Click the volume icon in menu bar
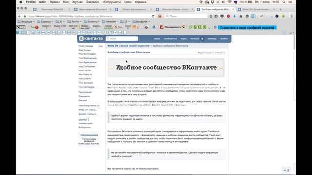 pos(224,2)
